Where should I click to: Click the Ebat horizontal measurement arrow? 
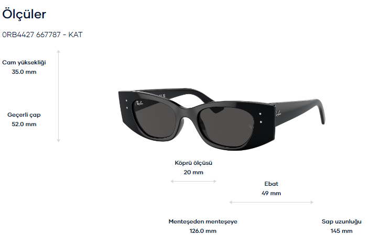point(272,202)
